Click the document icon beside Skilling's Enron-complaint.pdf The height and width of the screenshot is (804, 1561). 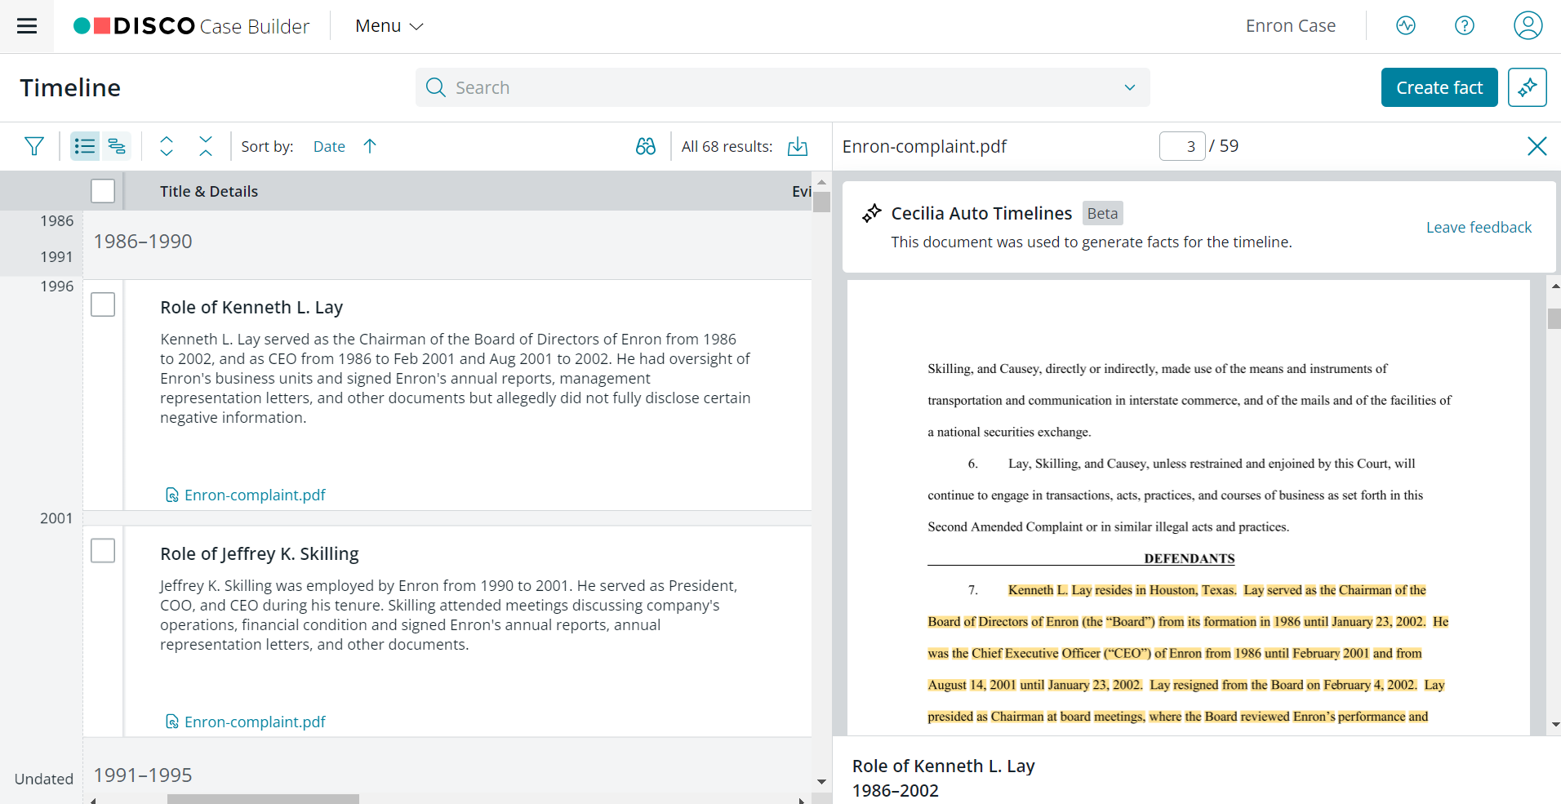(x=171, y=722)
